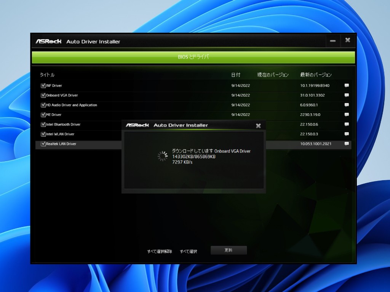Close the download progress dialog
The width and height of the screenshot is (390, 292).
[x=258, y=125]
